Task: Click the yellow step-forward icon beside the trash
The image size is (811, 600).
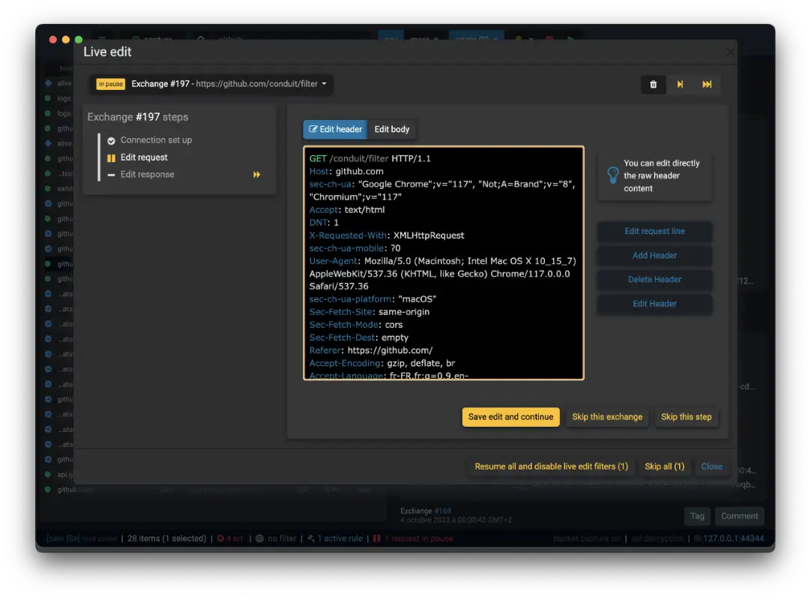Action: (x=680, y=85)
